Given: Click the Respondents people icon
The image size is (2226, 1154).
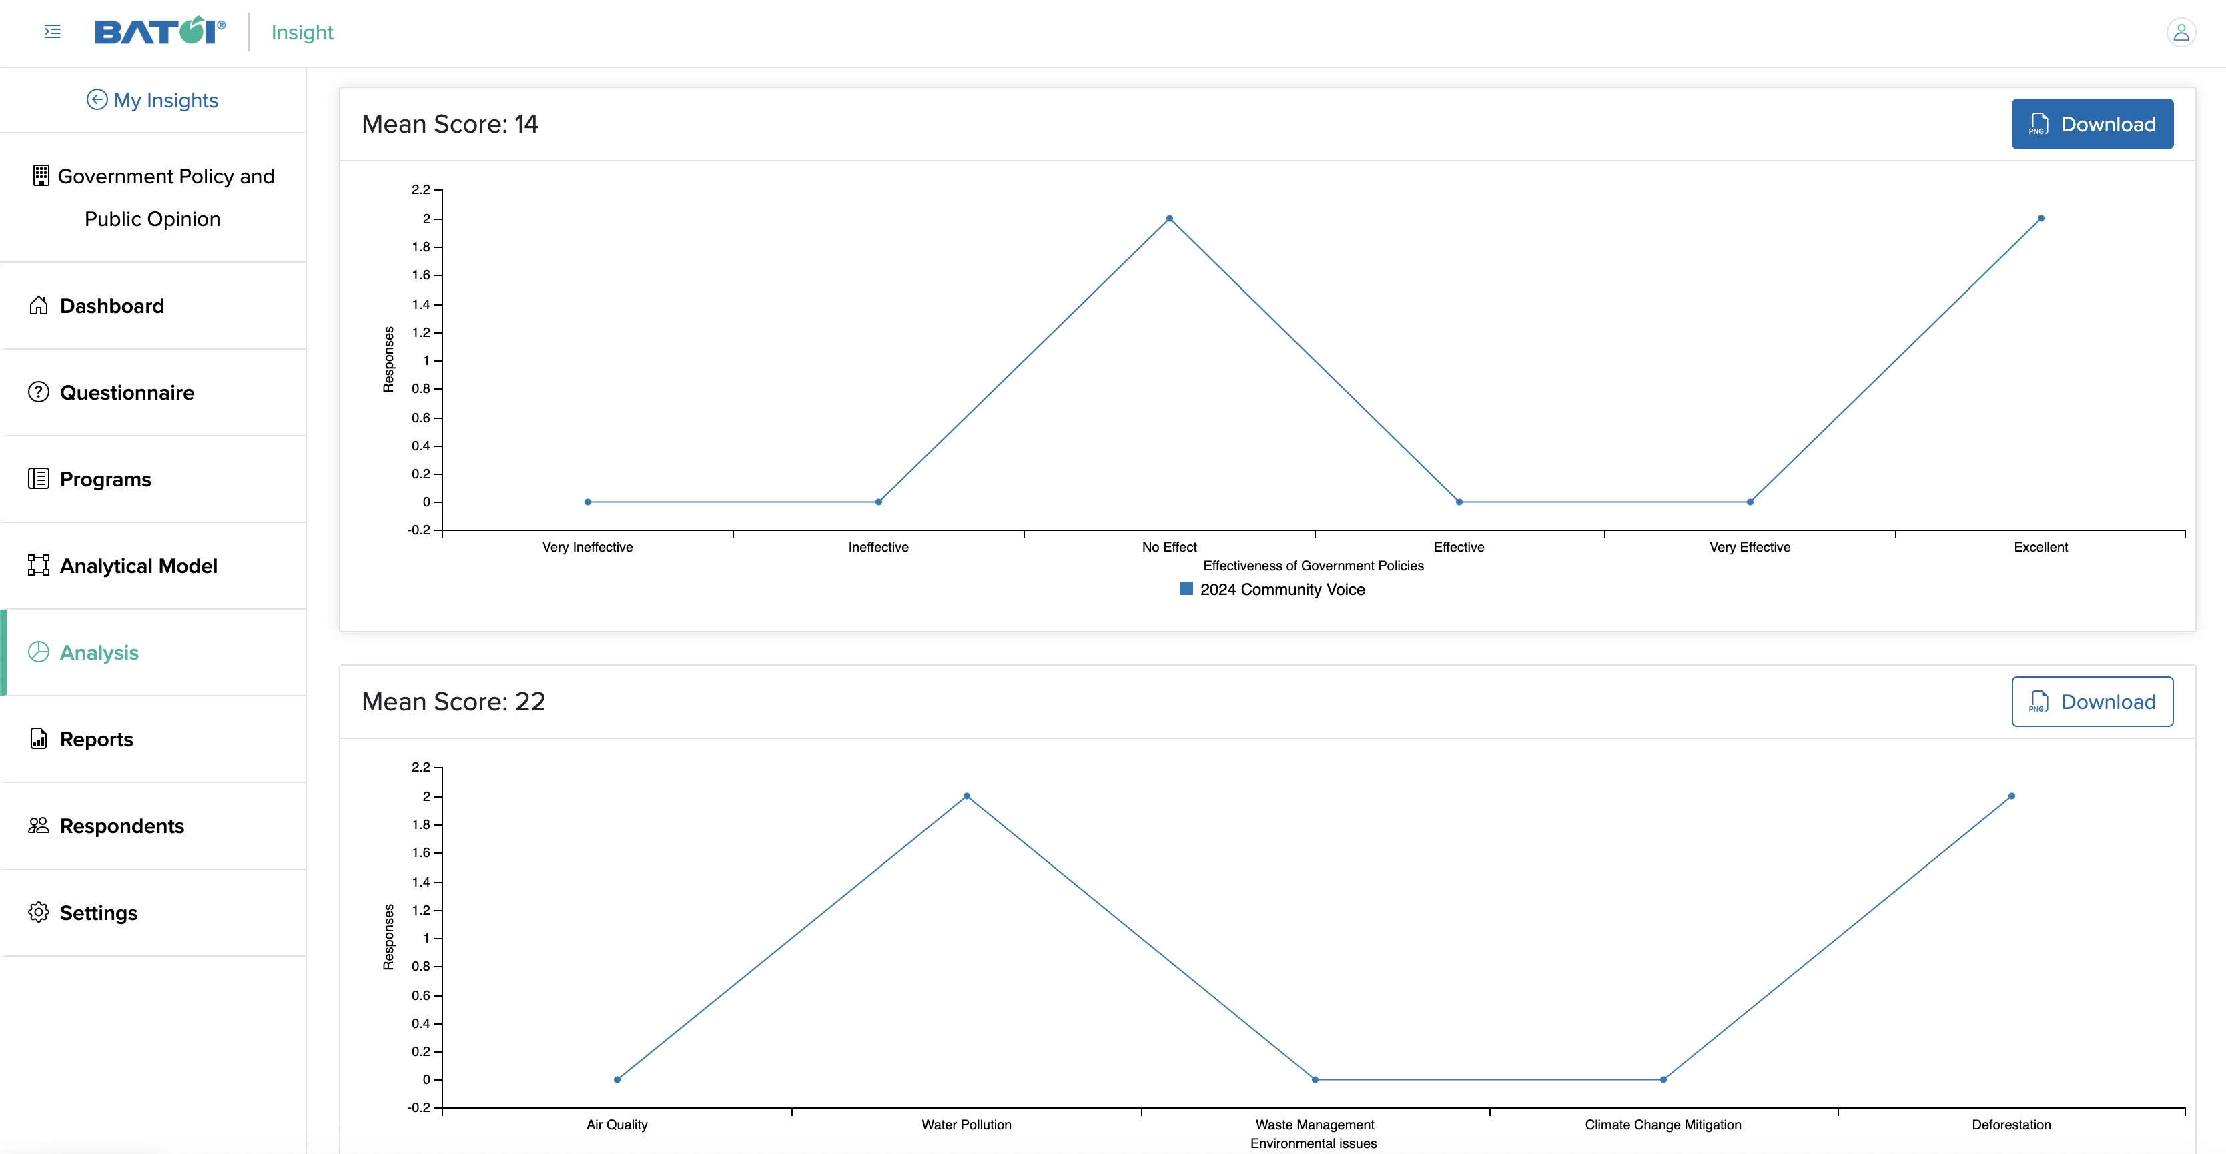Looking at the screenshot, I should [x=39, y=826].
